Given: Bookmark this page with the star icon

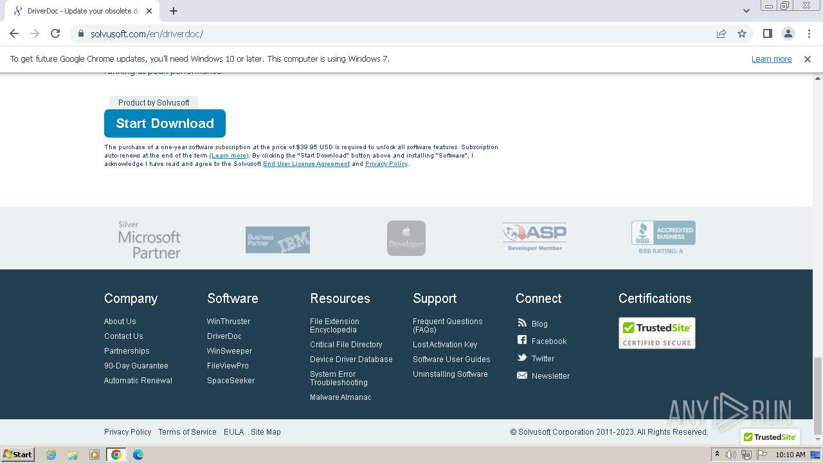Looking at the screenshot, I should 742,33.
